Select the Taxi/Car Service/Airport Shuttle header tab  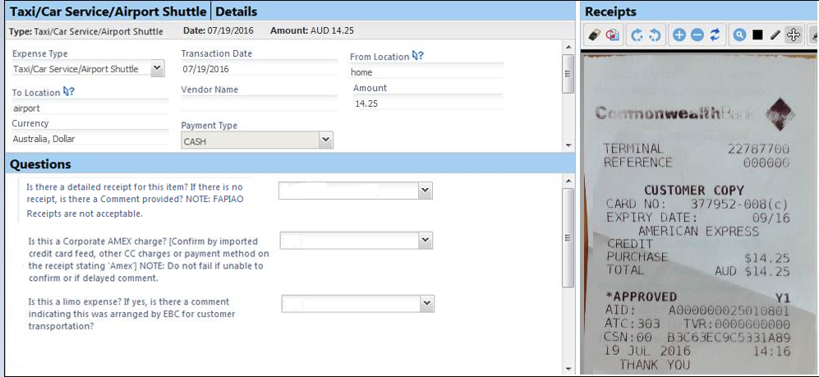(107, 11)
